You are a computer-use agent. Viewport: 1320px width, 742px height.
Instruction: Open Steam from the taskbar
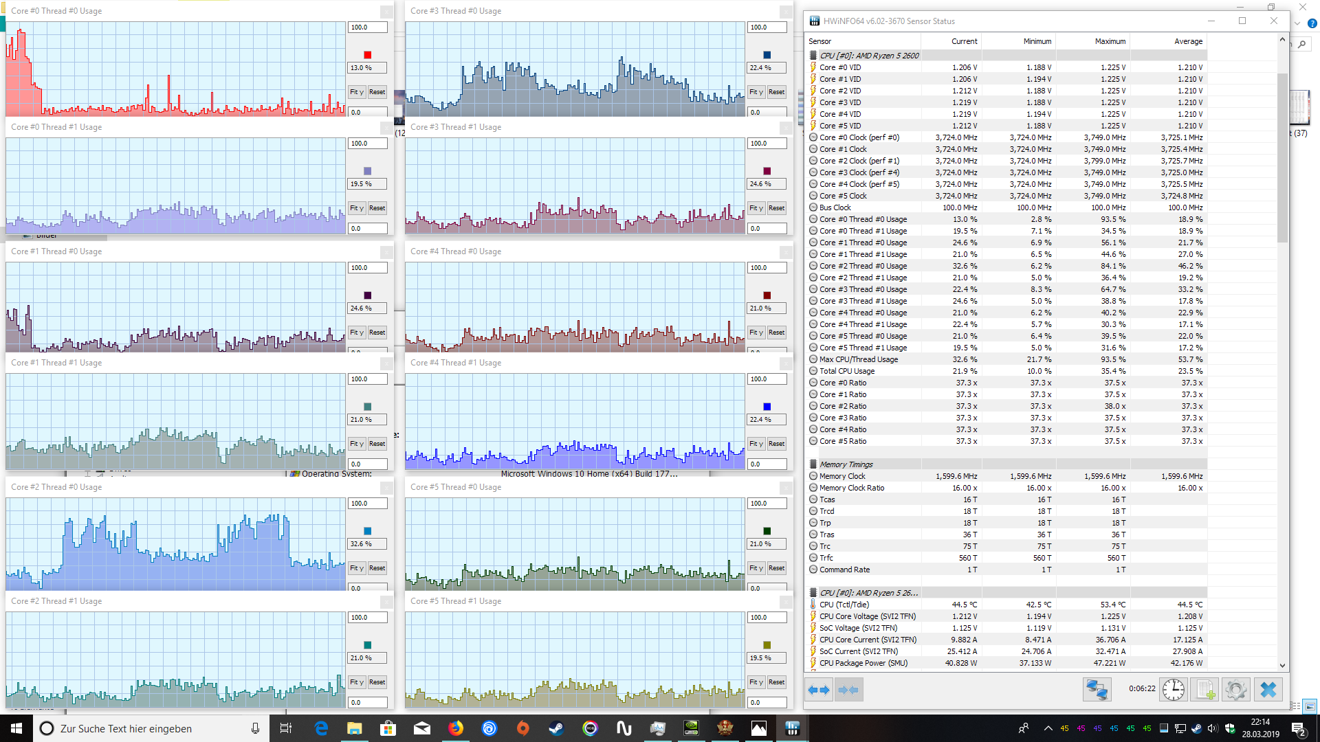tap(556, 728)
